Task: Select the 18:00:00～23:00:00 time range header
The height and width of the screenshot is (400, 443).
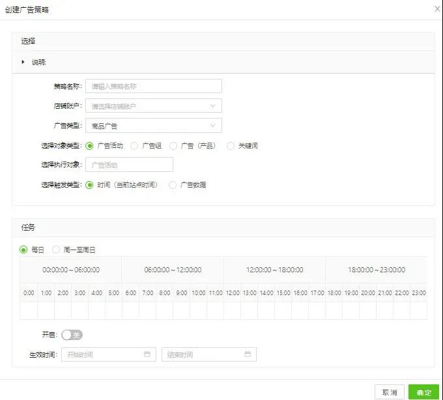Action: [376, 270]
